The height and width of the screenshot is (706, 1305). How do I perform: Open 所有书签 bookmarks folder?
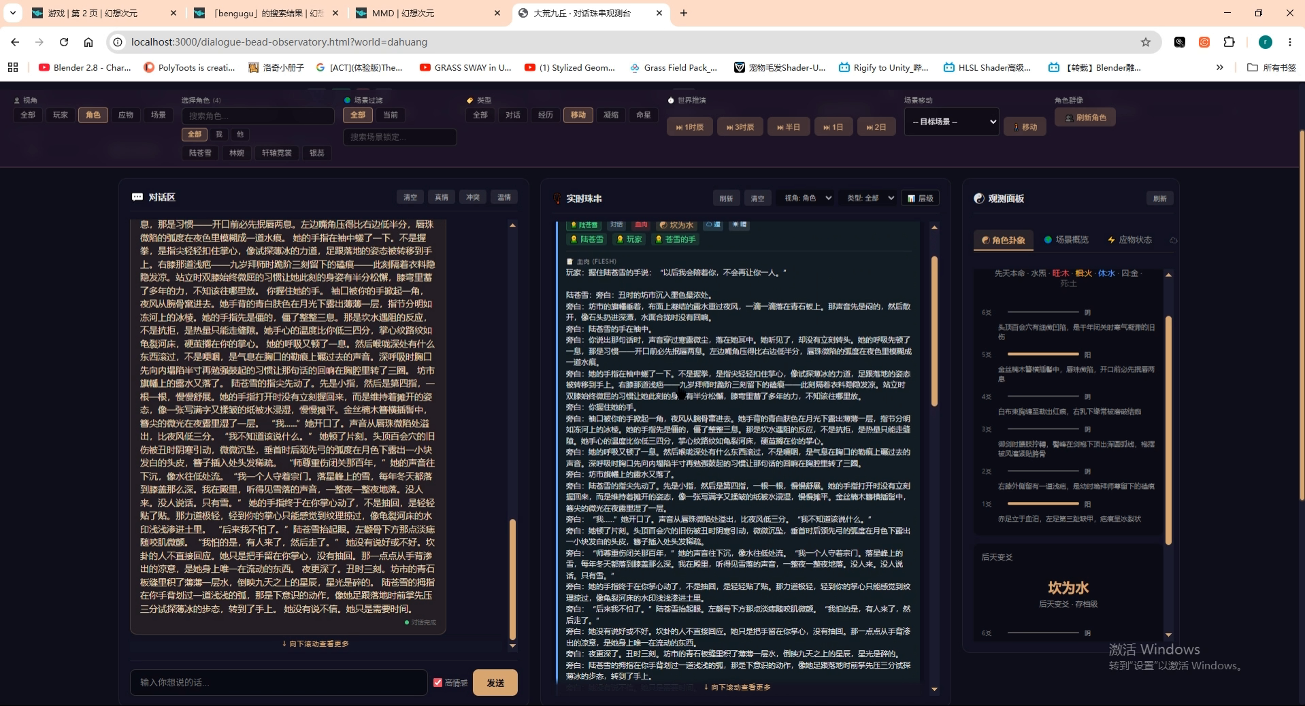pyautogui.click(x=1272, y=67)
